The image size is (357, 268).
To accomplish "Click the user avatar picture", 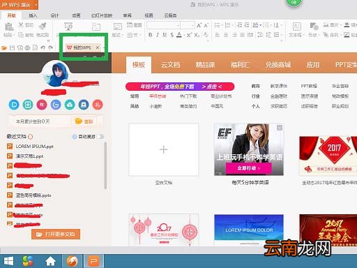I will 56,73.
